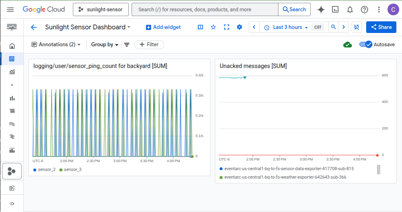Click the back arrow beside dashboard title
This screenshot has height=212, width=402.
tap(34, 27)
